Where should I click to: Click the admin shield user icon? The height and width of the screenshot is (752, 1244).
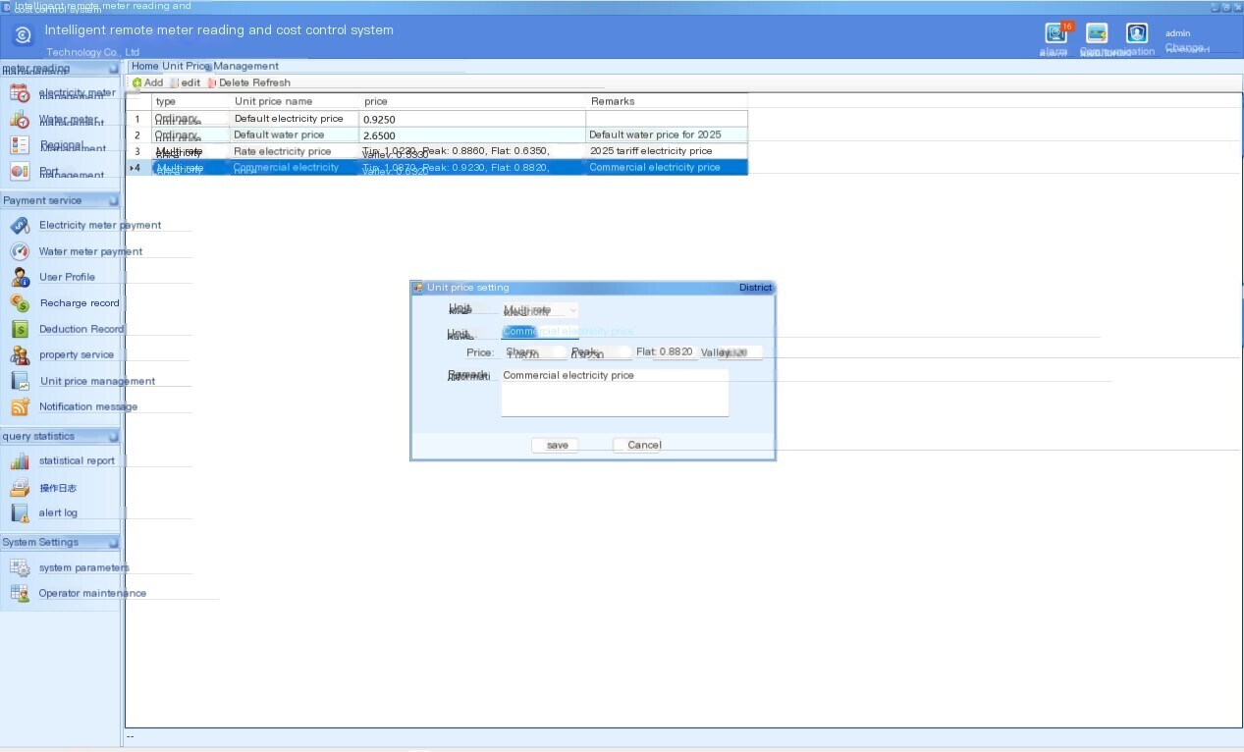point(1137,33)
